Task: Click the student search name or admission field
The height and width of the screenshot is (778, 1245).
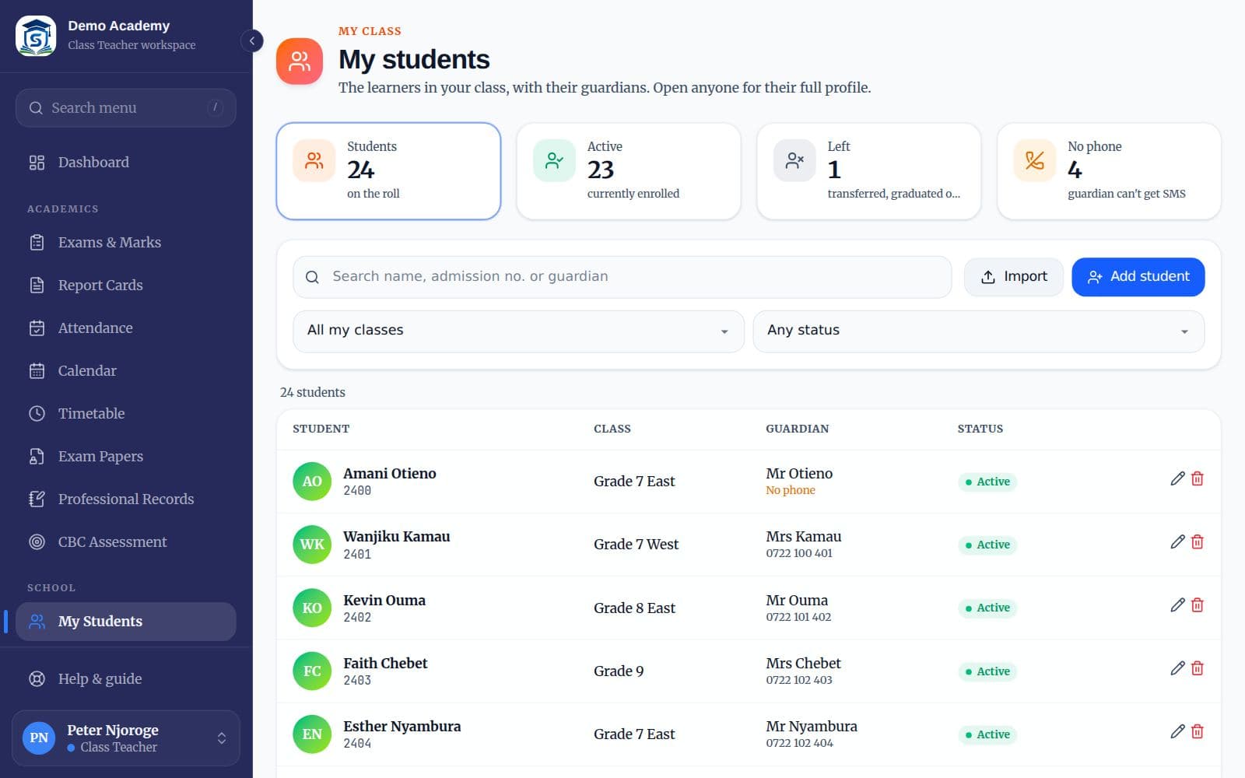Action: click(x=622, y=277)
